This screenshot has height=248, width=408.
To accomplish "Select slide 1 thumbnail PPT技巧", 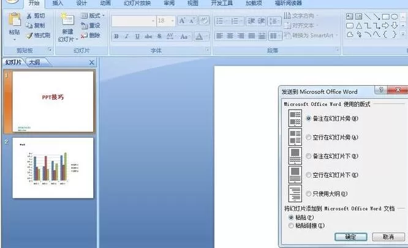I will click(53, 102).
